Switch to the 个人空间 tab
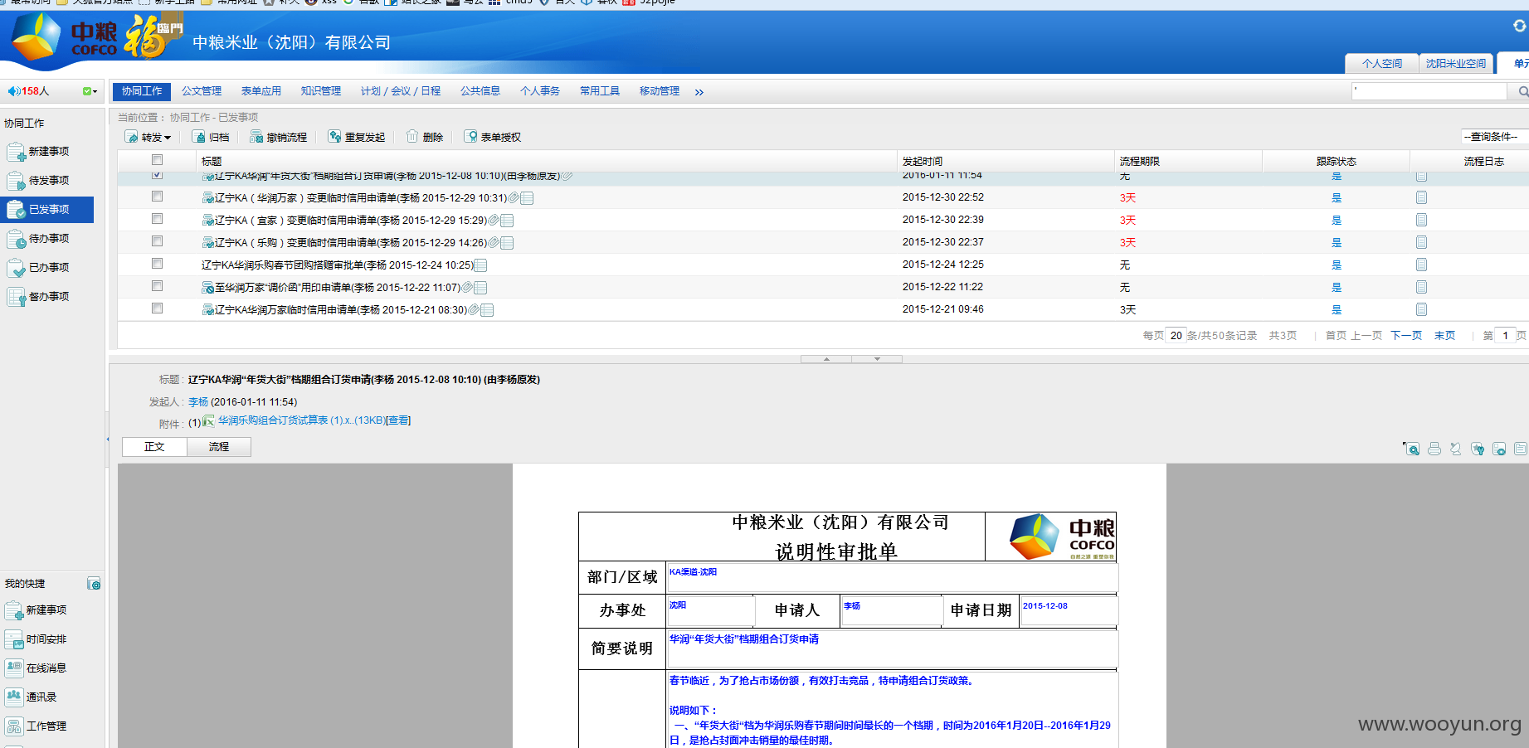Screen dimensions: 1529x748 pyautogui.click(x=1382, y=64)
